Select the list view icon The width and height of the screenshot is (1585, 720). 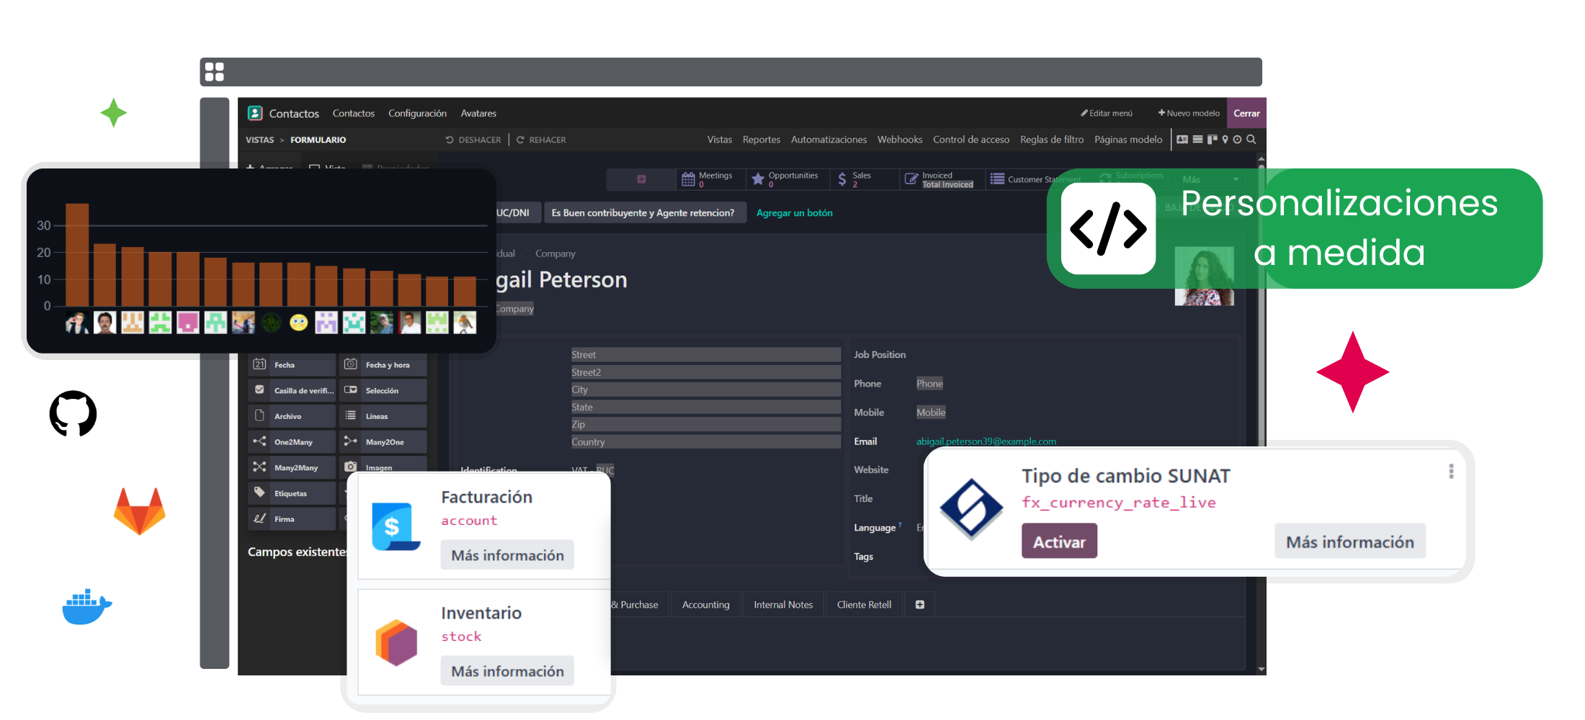click(1197, 140)
